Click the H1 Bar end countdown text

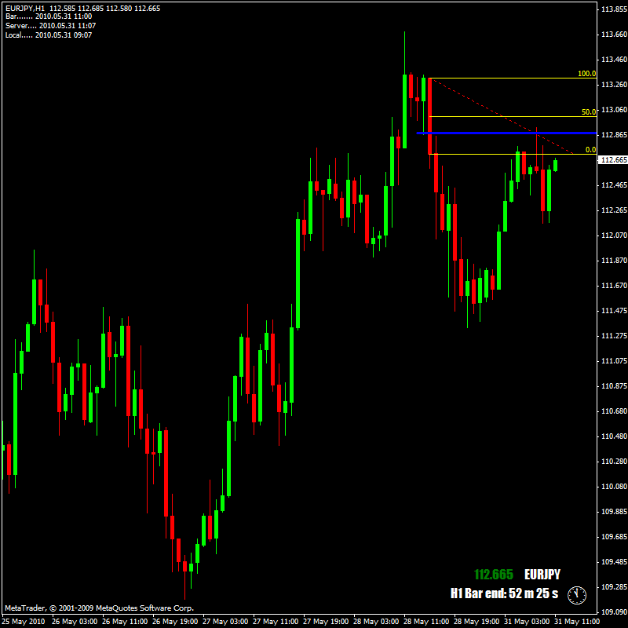click(504, 593)
